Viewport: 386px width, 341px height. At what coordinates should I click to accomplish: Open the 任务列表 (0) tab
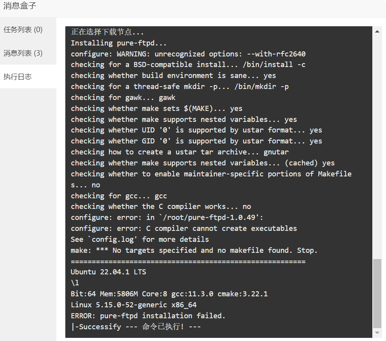point(23,30)
